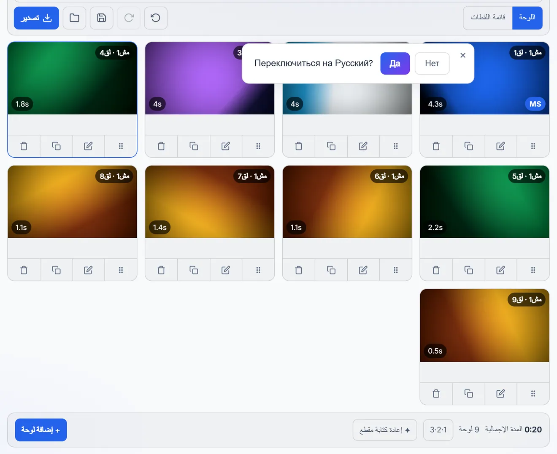Click the 2.2s duration badge

tap(435, 228)
